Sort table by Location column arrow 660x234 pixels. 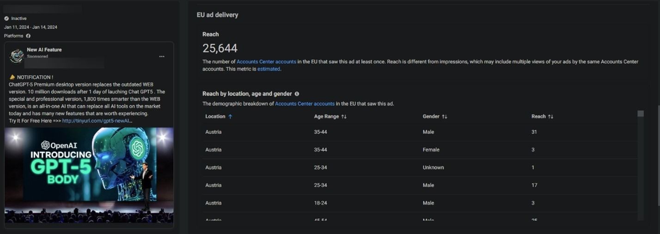pyautogui.click(x=230, y=117)
